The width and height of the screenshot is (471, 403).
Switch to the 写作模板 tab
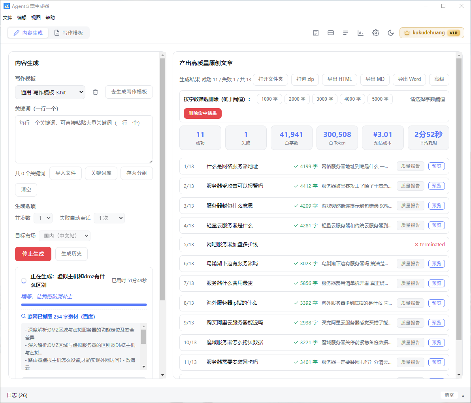click(x=68, y=33)
